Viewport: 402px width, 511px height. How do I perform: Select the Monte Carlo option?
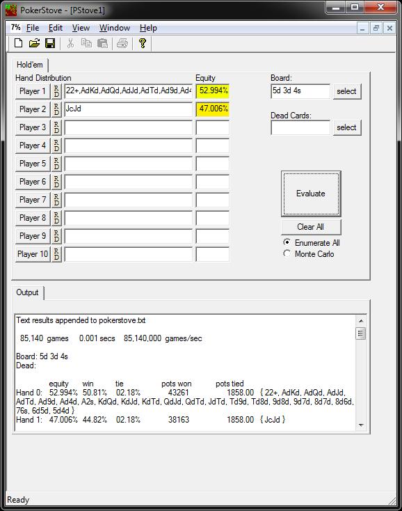coord(309,253)
